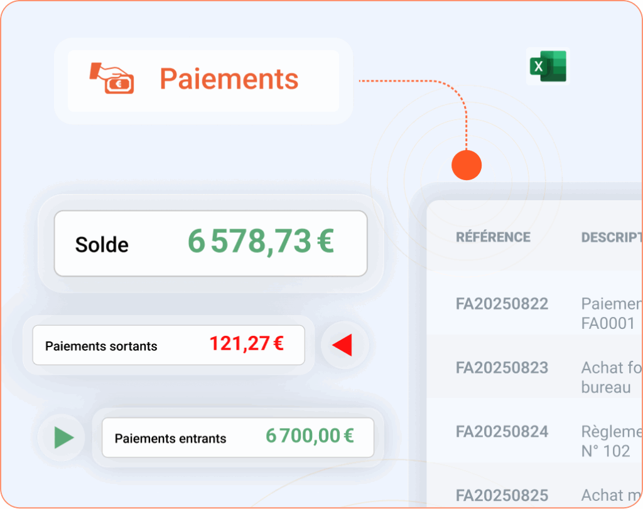Image resolution: width=643 pixels, height=509 pixels.
Task: Click the 6 578,73 € balance amount
Action: 261,242
